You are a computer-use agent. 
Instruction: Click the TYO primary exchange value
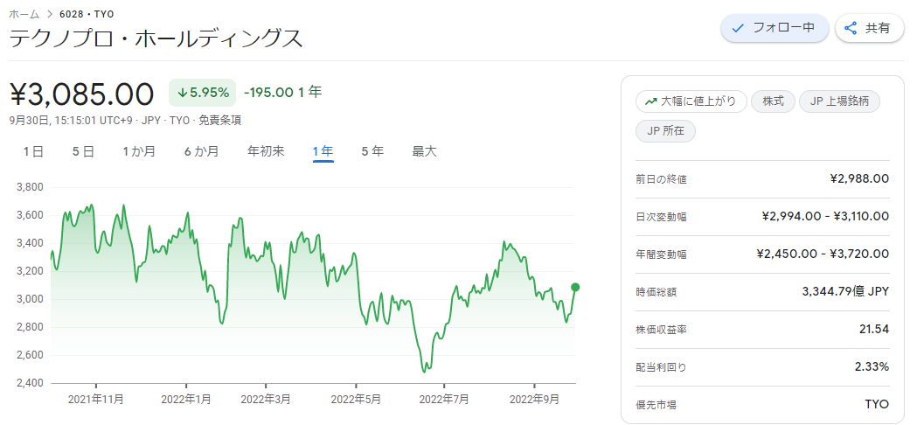(877, 404)
